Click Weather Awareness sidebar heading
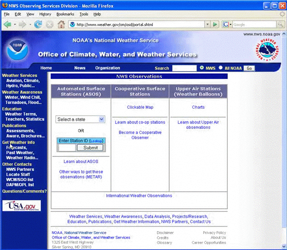Screen dimensions: 287x250 [22, 92]
